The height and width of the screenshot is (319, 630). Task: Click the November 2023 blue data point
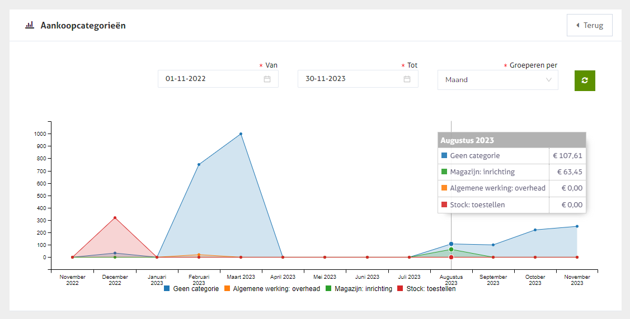[577, 226]
